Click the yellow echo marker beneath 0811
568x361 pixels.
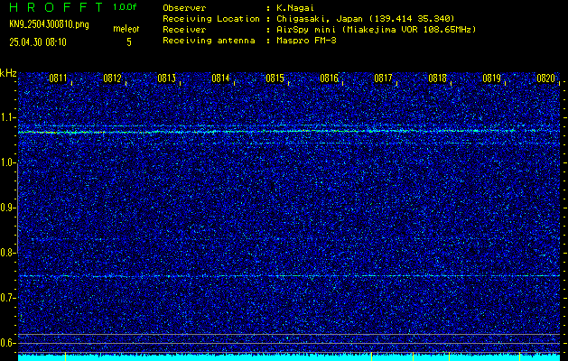click(x=65, y=356)
